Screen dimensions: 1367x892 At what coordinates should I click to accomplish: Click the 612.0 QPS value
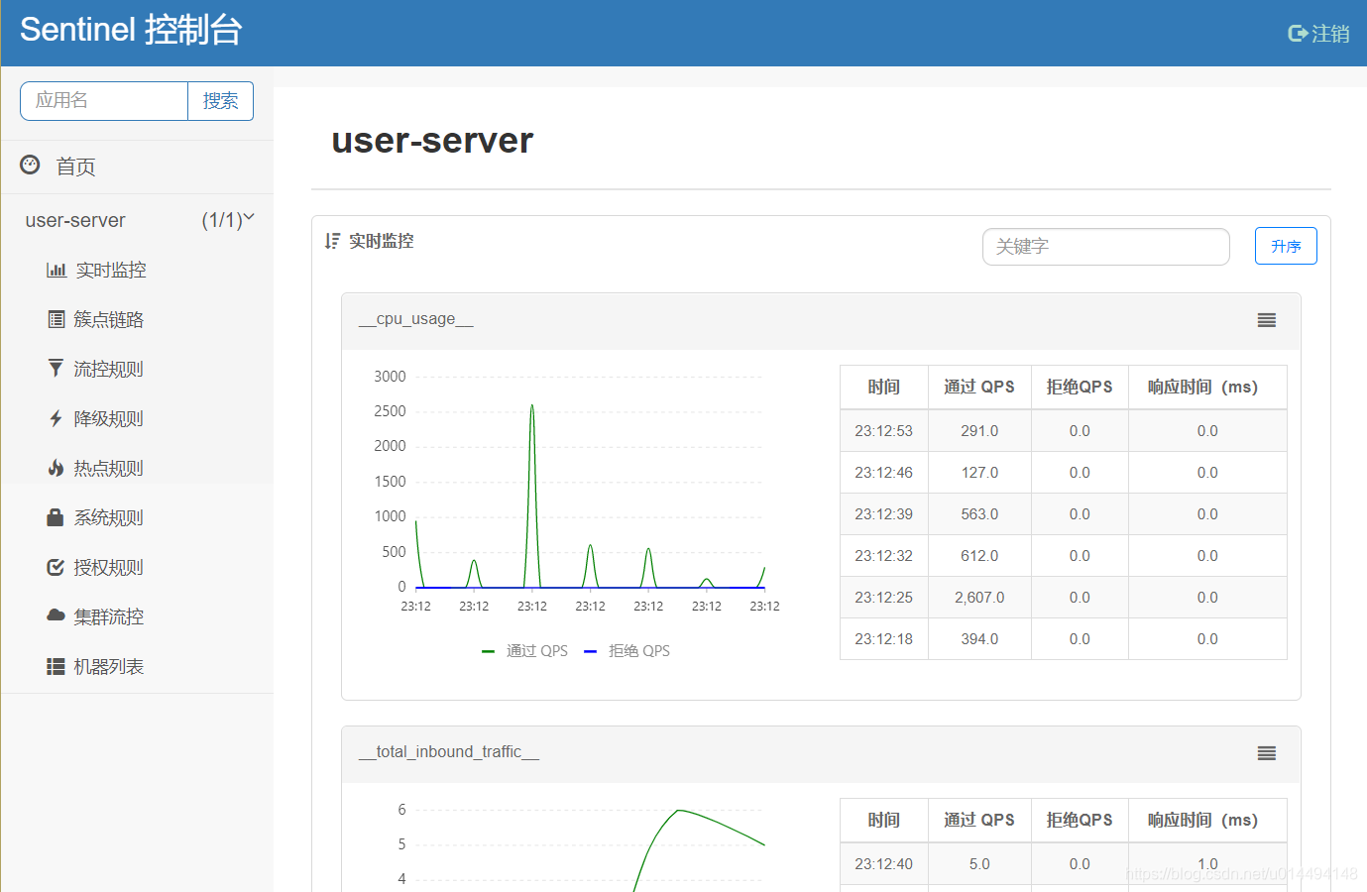point(979,556)
